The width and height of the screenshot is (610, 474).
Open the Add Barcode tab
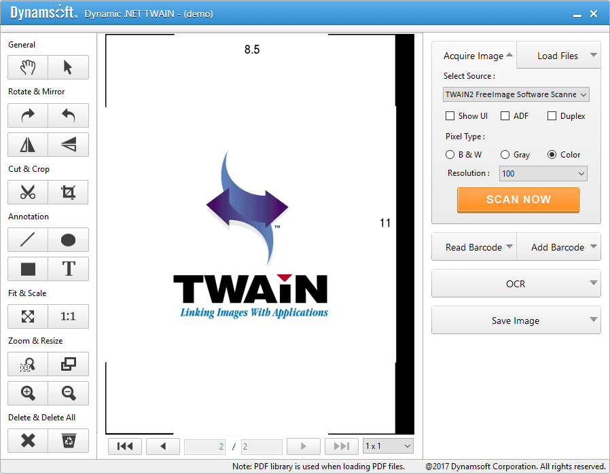[x=558, y=247]
